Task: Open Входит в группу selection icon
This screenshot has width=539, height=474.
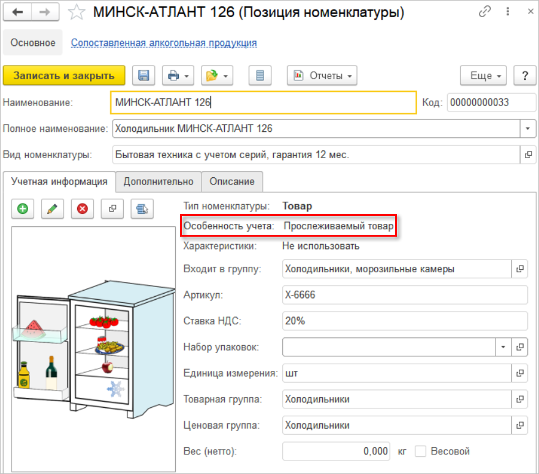Action: (x=520, y=269)
